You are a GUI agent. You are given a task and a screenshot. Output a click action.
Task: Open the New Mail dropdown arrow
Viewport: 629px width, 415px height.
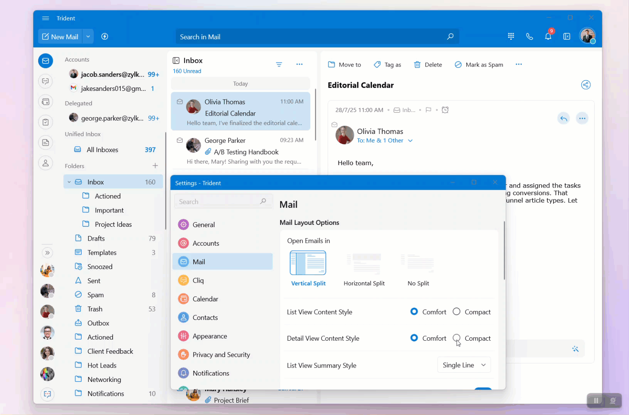88,37
